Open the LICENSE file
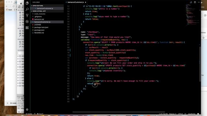Image resolution: width=207 pixels, height=116 pixels. click(x=38, y=24)
